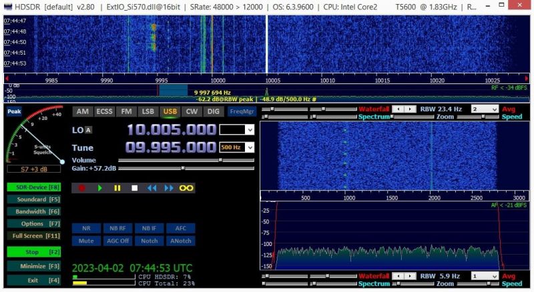The height and width of the screenshot is (292, 534).
Task: Open Options [F7] menu
Action: [34, 223]
